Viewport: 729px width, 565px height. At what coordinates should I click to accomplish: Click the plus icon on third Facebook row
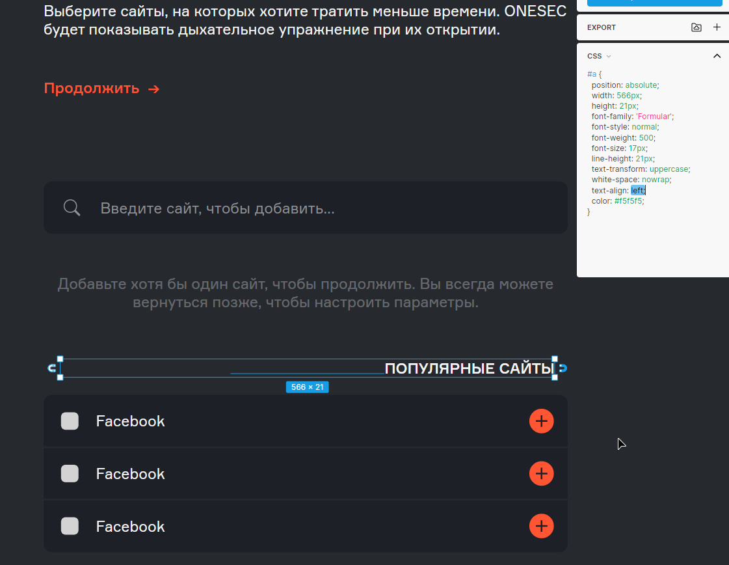tap(541, 526)
